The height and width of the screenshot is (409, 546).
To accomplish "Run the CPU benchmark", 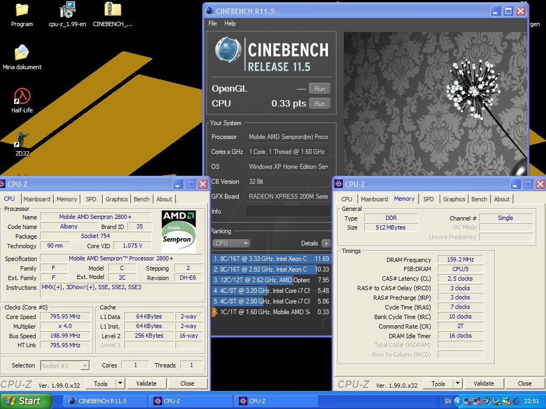I will (320, 104).
